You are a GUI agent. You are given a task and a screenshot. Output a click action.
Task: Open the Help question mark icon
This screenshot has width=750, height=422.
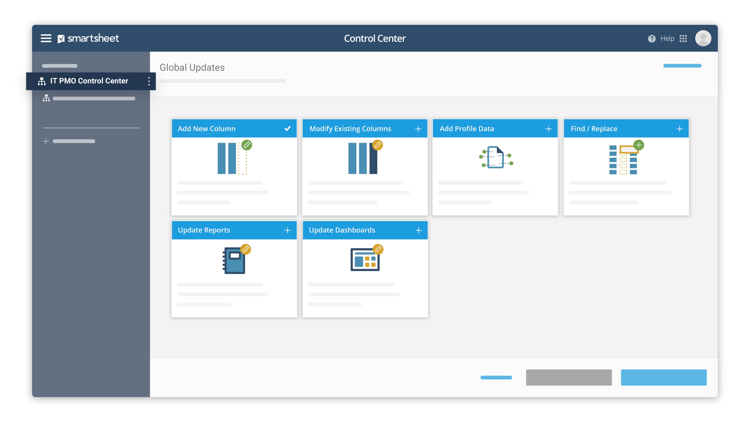click(x=652, y=39)
